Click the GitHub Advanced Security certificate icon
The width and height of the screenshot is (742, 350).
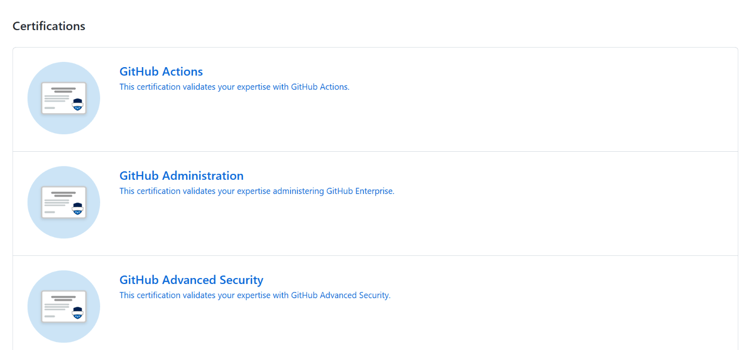[x=64, y=307]
